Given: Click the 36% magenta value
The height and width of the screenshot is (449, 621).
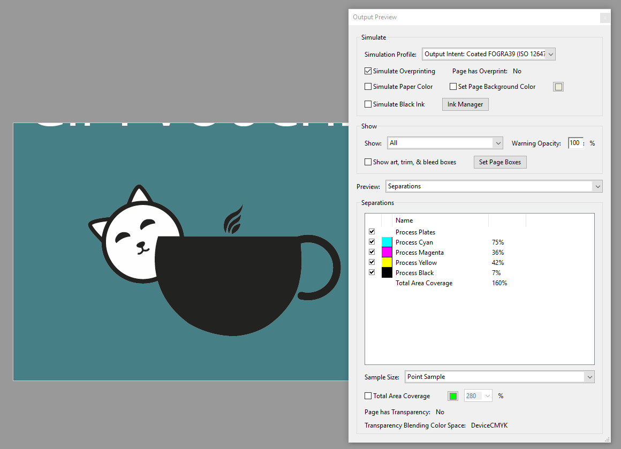Looking at the screenshot, I should tap(498, 253).
